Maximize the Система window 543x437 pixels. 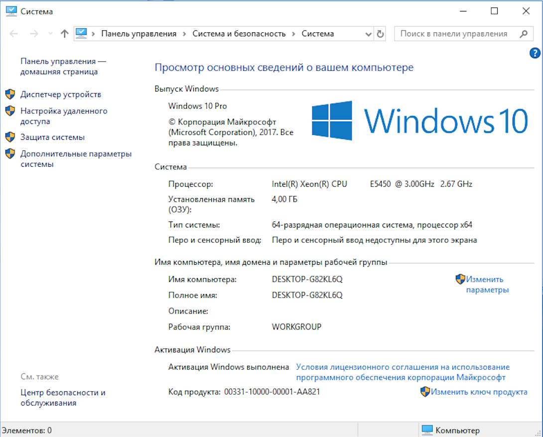(x=495, y=11)
